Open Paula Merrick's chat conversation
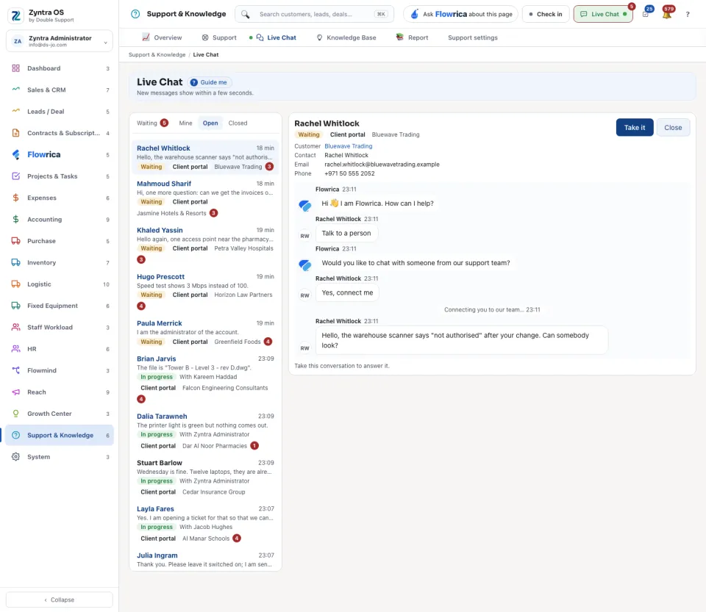The image size is (706, 612). [205, 333]
